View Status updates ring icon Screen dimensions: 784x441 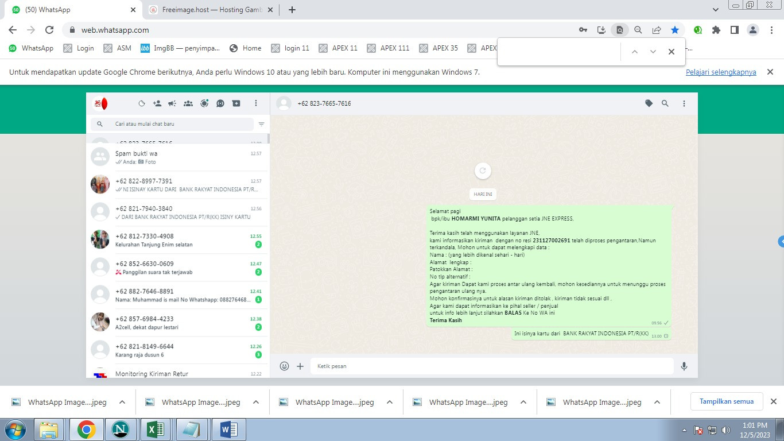tap(204, 103)
